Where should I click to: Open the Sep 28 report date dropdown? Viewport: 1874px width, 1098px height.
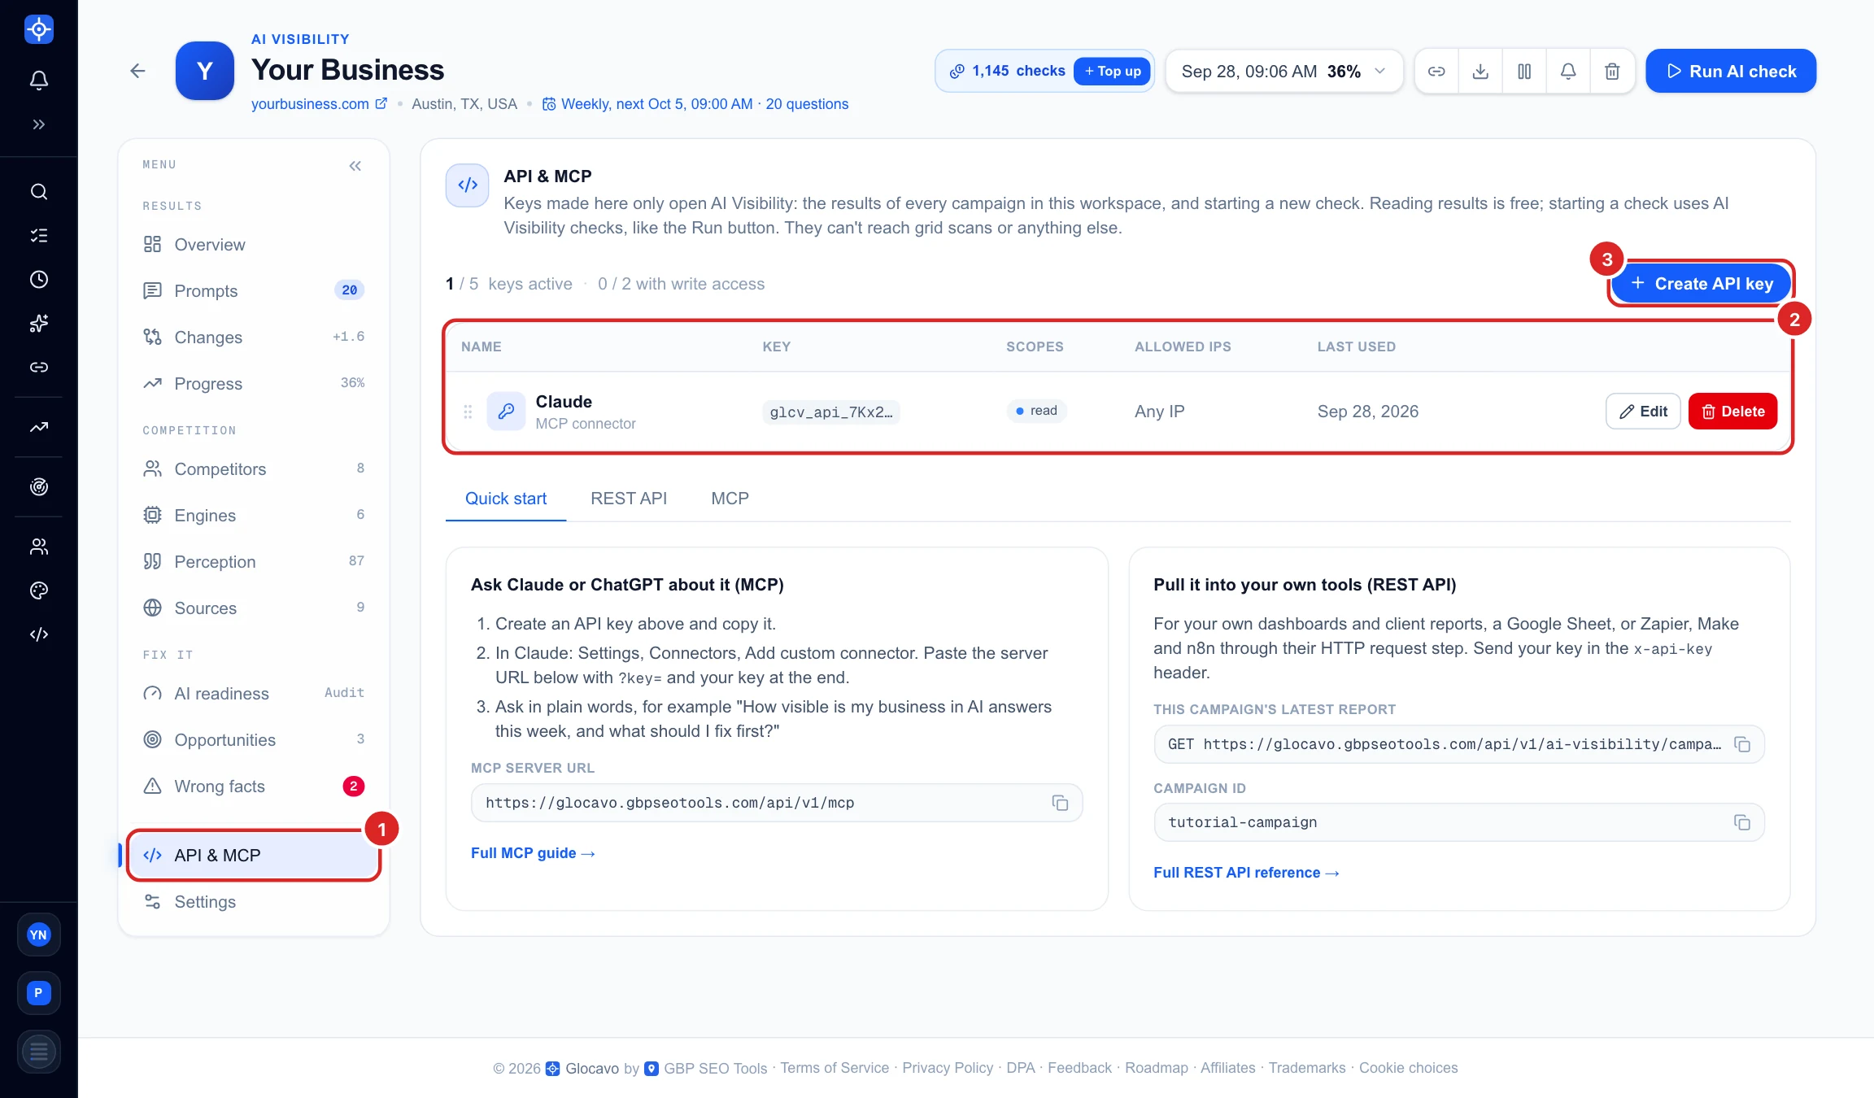click(1283, 71)
